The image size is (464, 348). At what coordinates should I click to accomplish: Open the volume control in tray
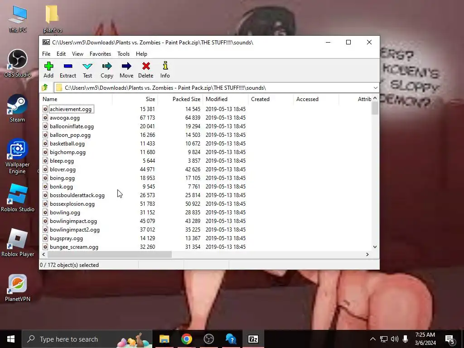coord(394,339)
